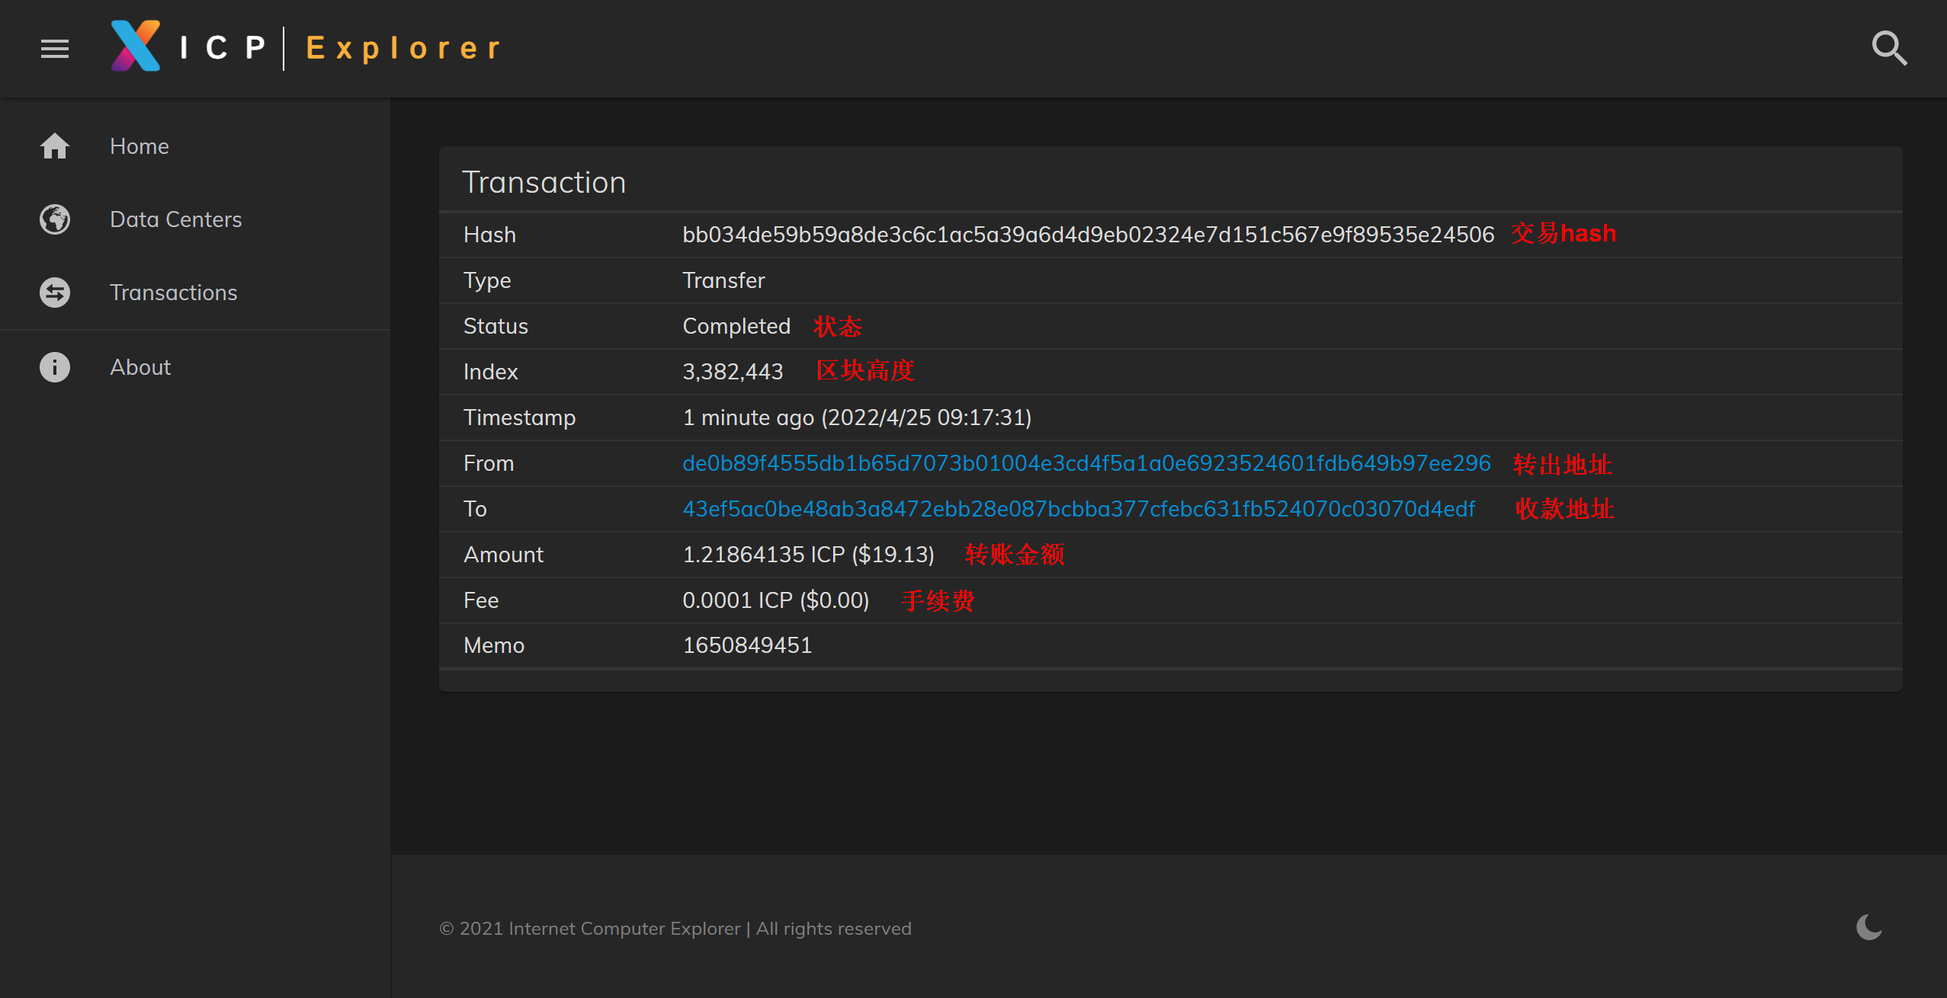The height and width of the screenshot is (998, 1947).
Task: Go to Home in sidebar
Action: [x=140, y=146]
